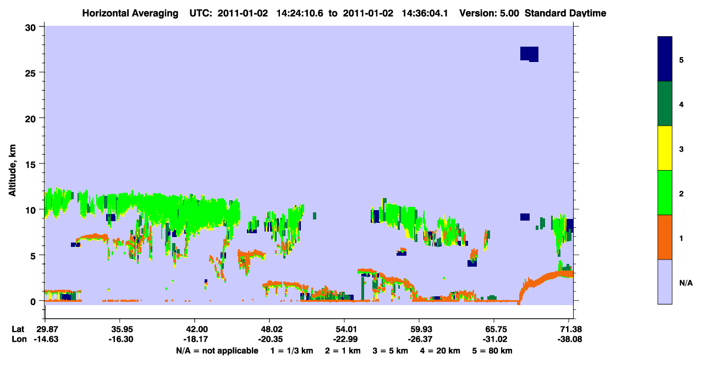The height and width of the screenshot is (366, 715).
Task: Click the dark blue colorbar segment labeled 5
Action: point(664,59)
